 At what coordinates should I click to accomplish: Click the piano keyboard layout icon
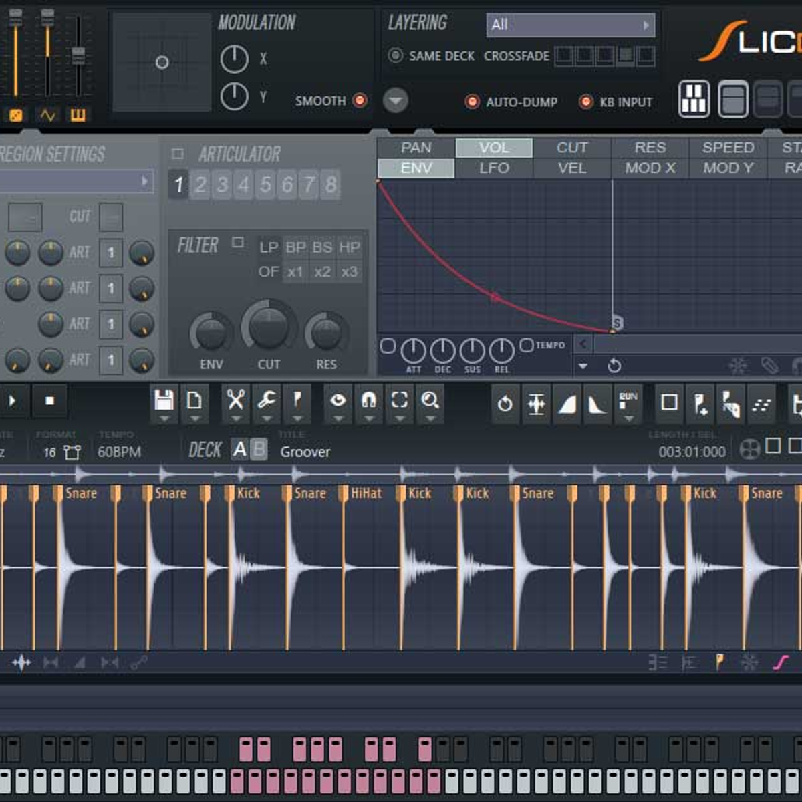click(694, 100)
